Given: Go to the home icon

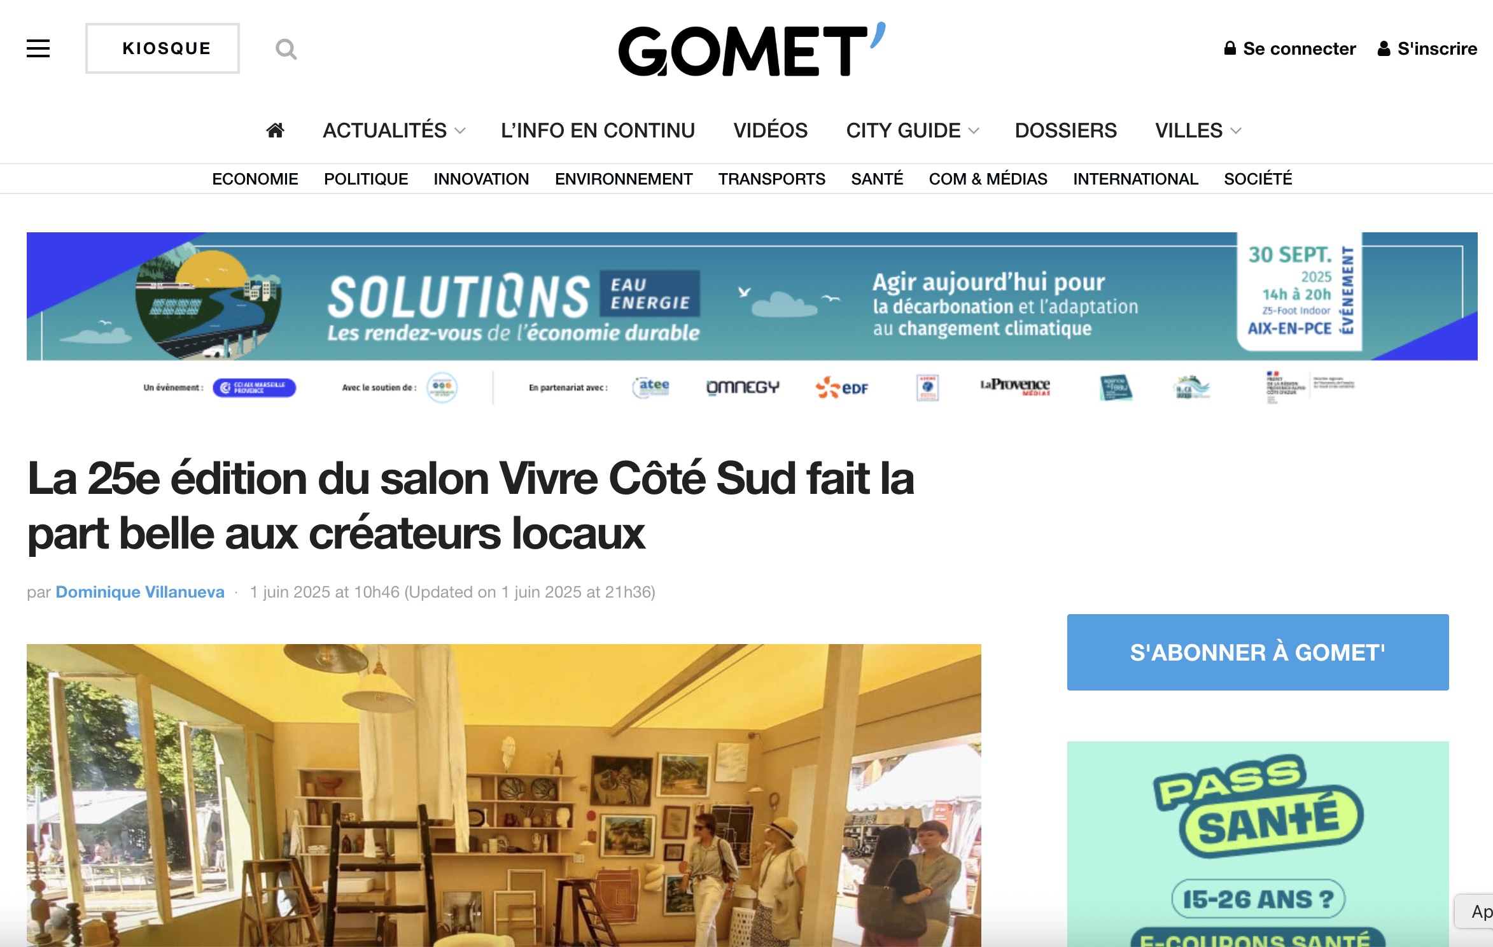Looking at the screenshot, I should [275, 130].
